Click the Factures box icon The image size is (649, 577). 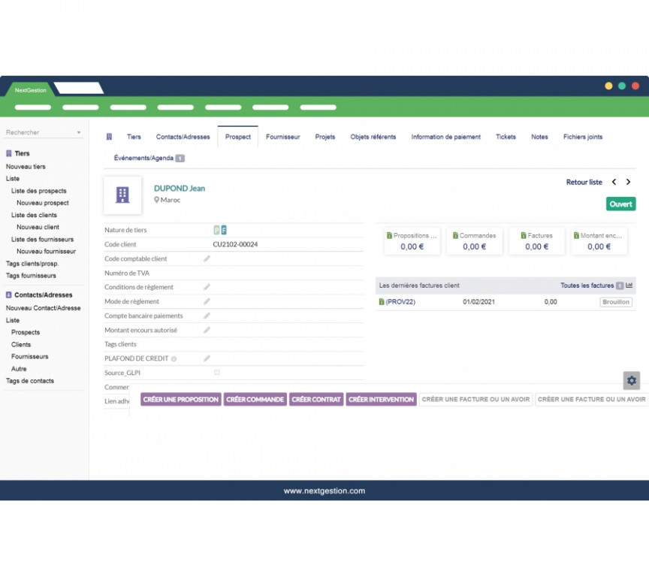point(524,235)
